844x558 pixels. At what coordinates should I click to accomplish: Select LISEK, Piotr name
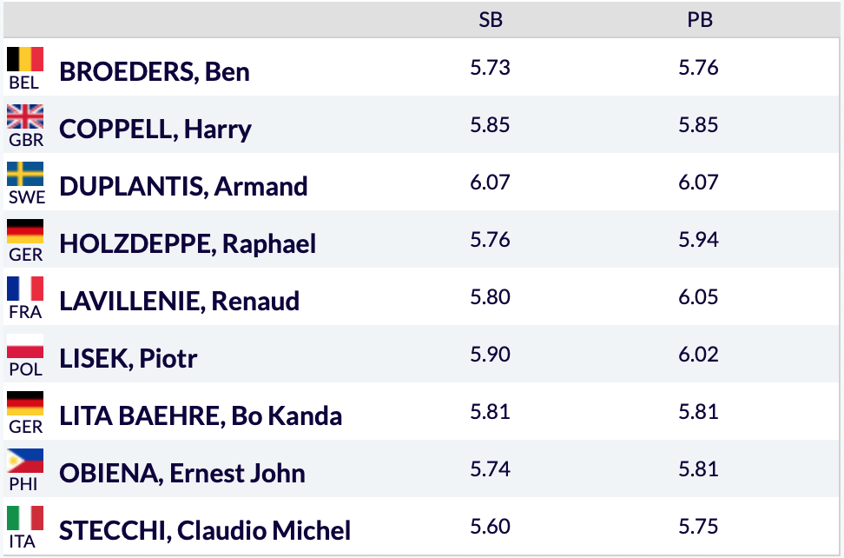pyautogui.click(x=129, y=359)
